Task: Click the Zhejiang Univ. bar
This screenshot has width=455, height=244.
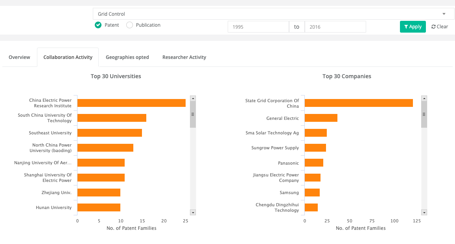Action: click(99, 193)
